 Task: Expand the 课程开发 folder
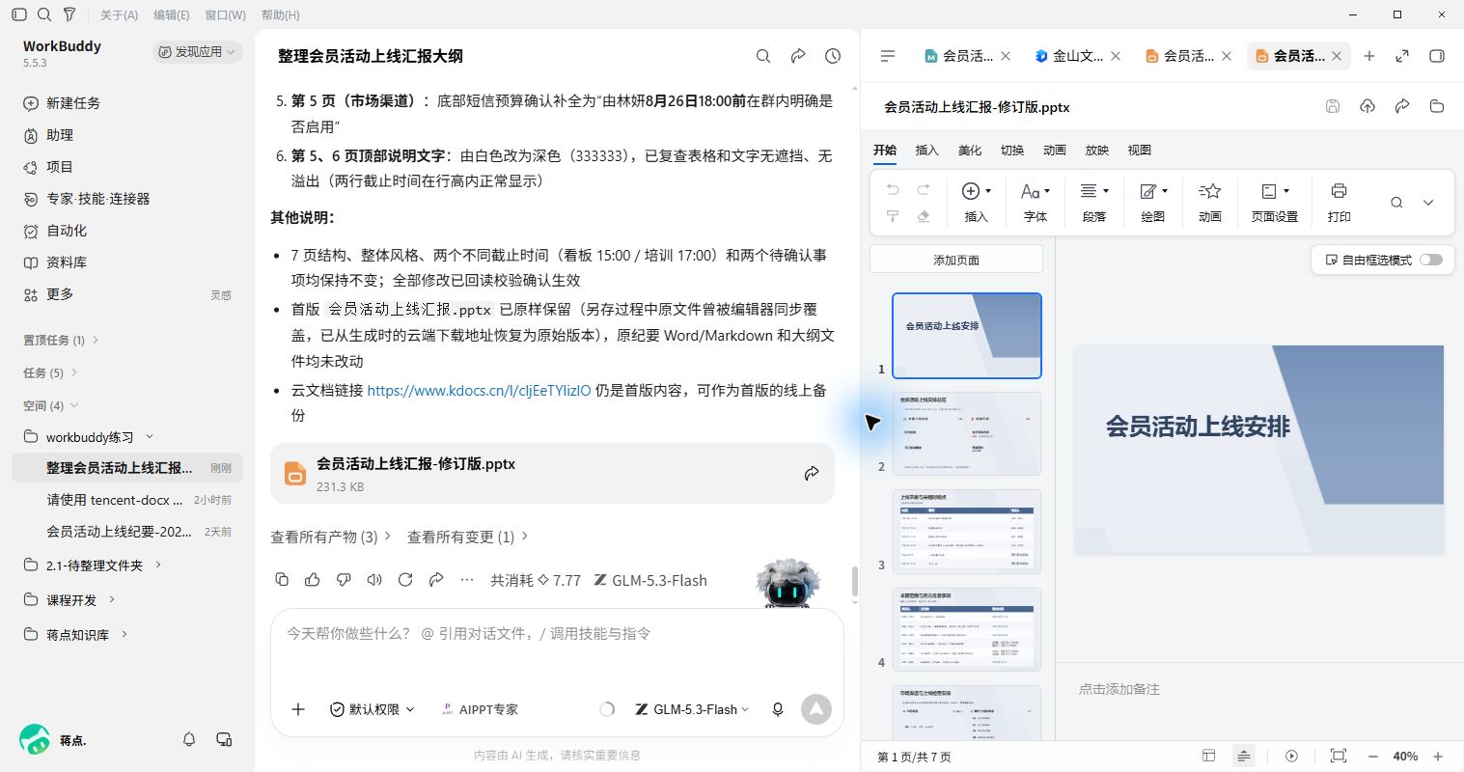(x=112, y=599)
